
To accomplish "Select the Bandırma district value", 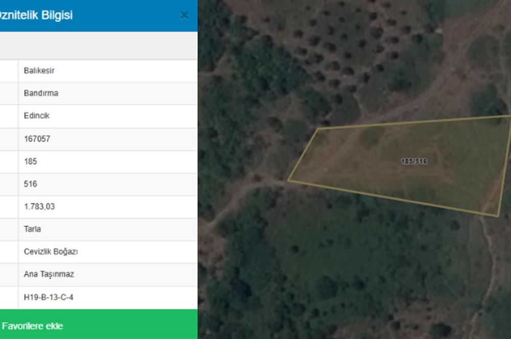I will point(41,93).
